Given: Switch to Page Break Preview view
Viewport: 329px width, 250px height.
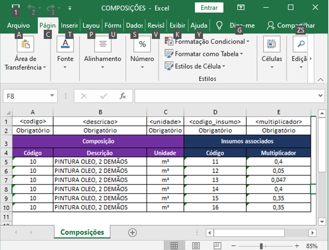Looking at the screenshot, I should tap(217, 245).
